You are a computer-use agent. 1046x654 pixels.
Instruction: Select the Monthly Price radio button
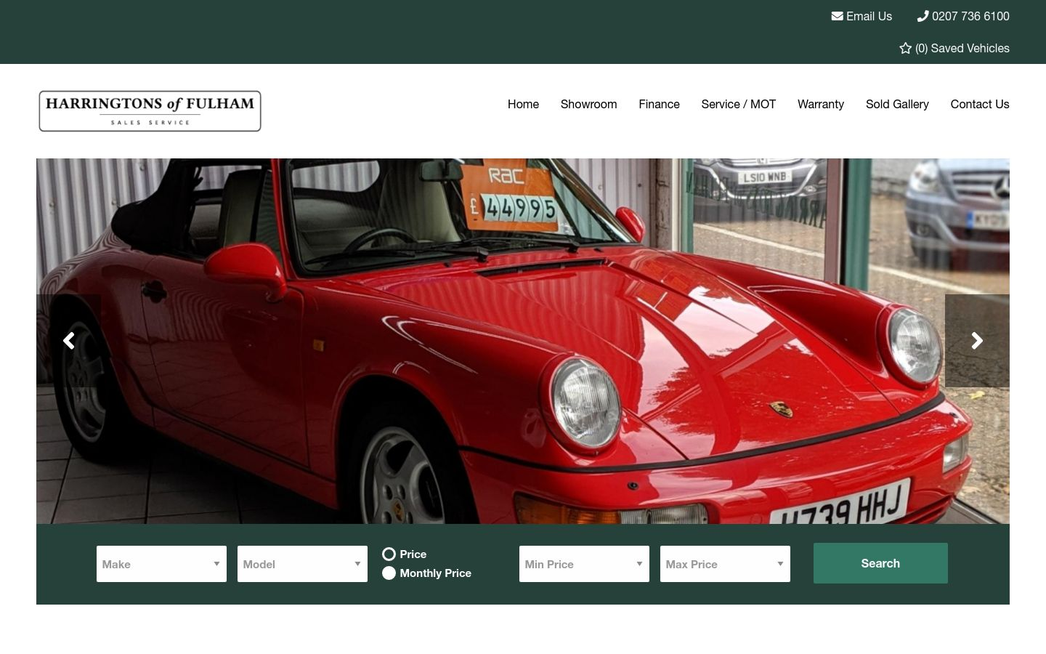click(389, 573)
